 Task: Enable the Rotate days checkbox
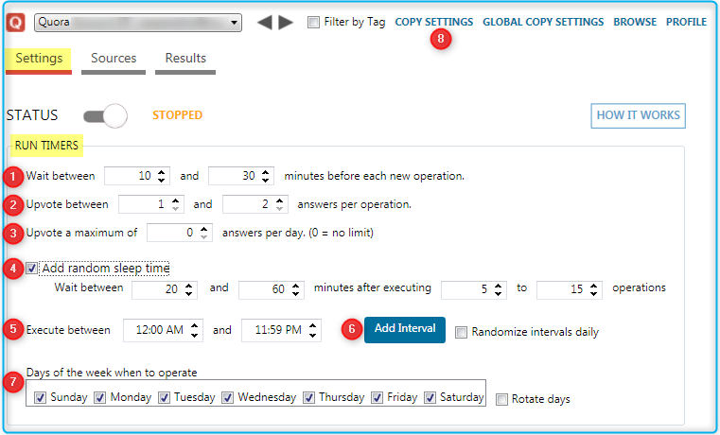coord(501,399)
